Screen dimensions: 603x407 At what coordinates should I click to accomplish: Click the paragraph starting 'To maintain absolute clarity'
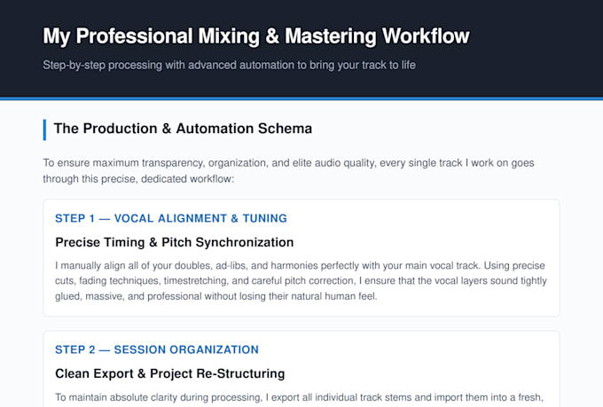(299, 397)
